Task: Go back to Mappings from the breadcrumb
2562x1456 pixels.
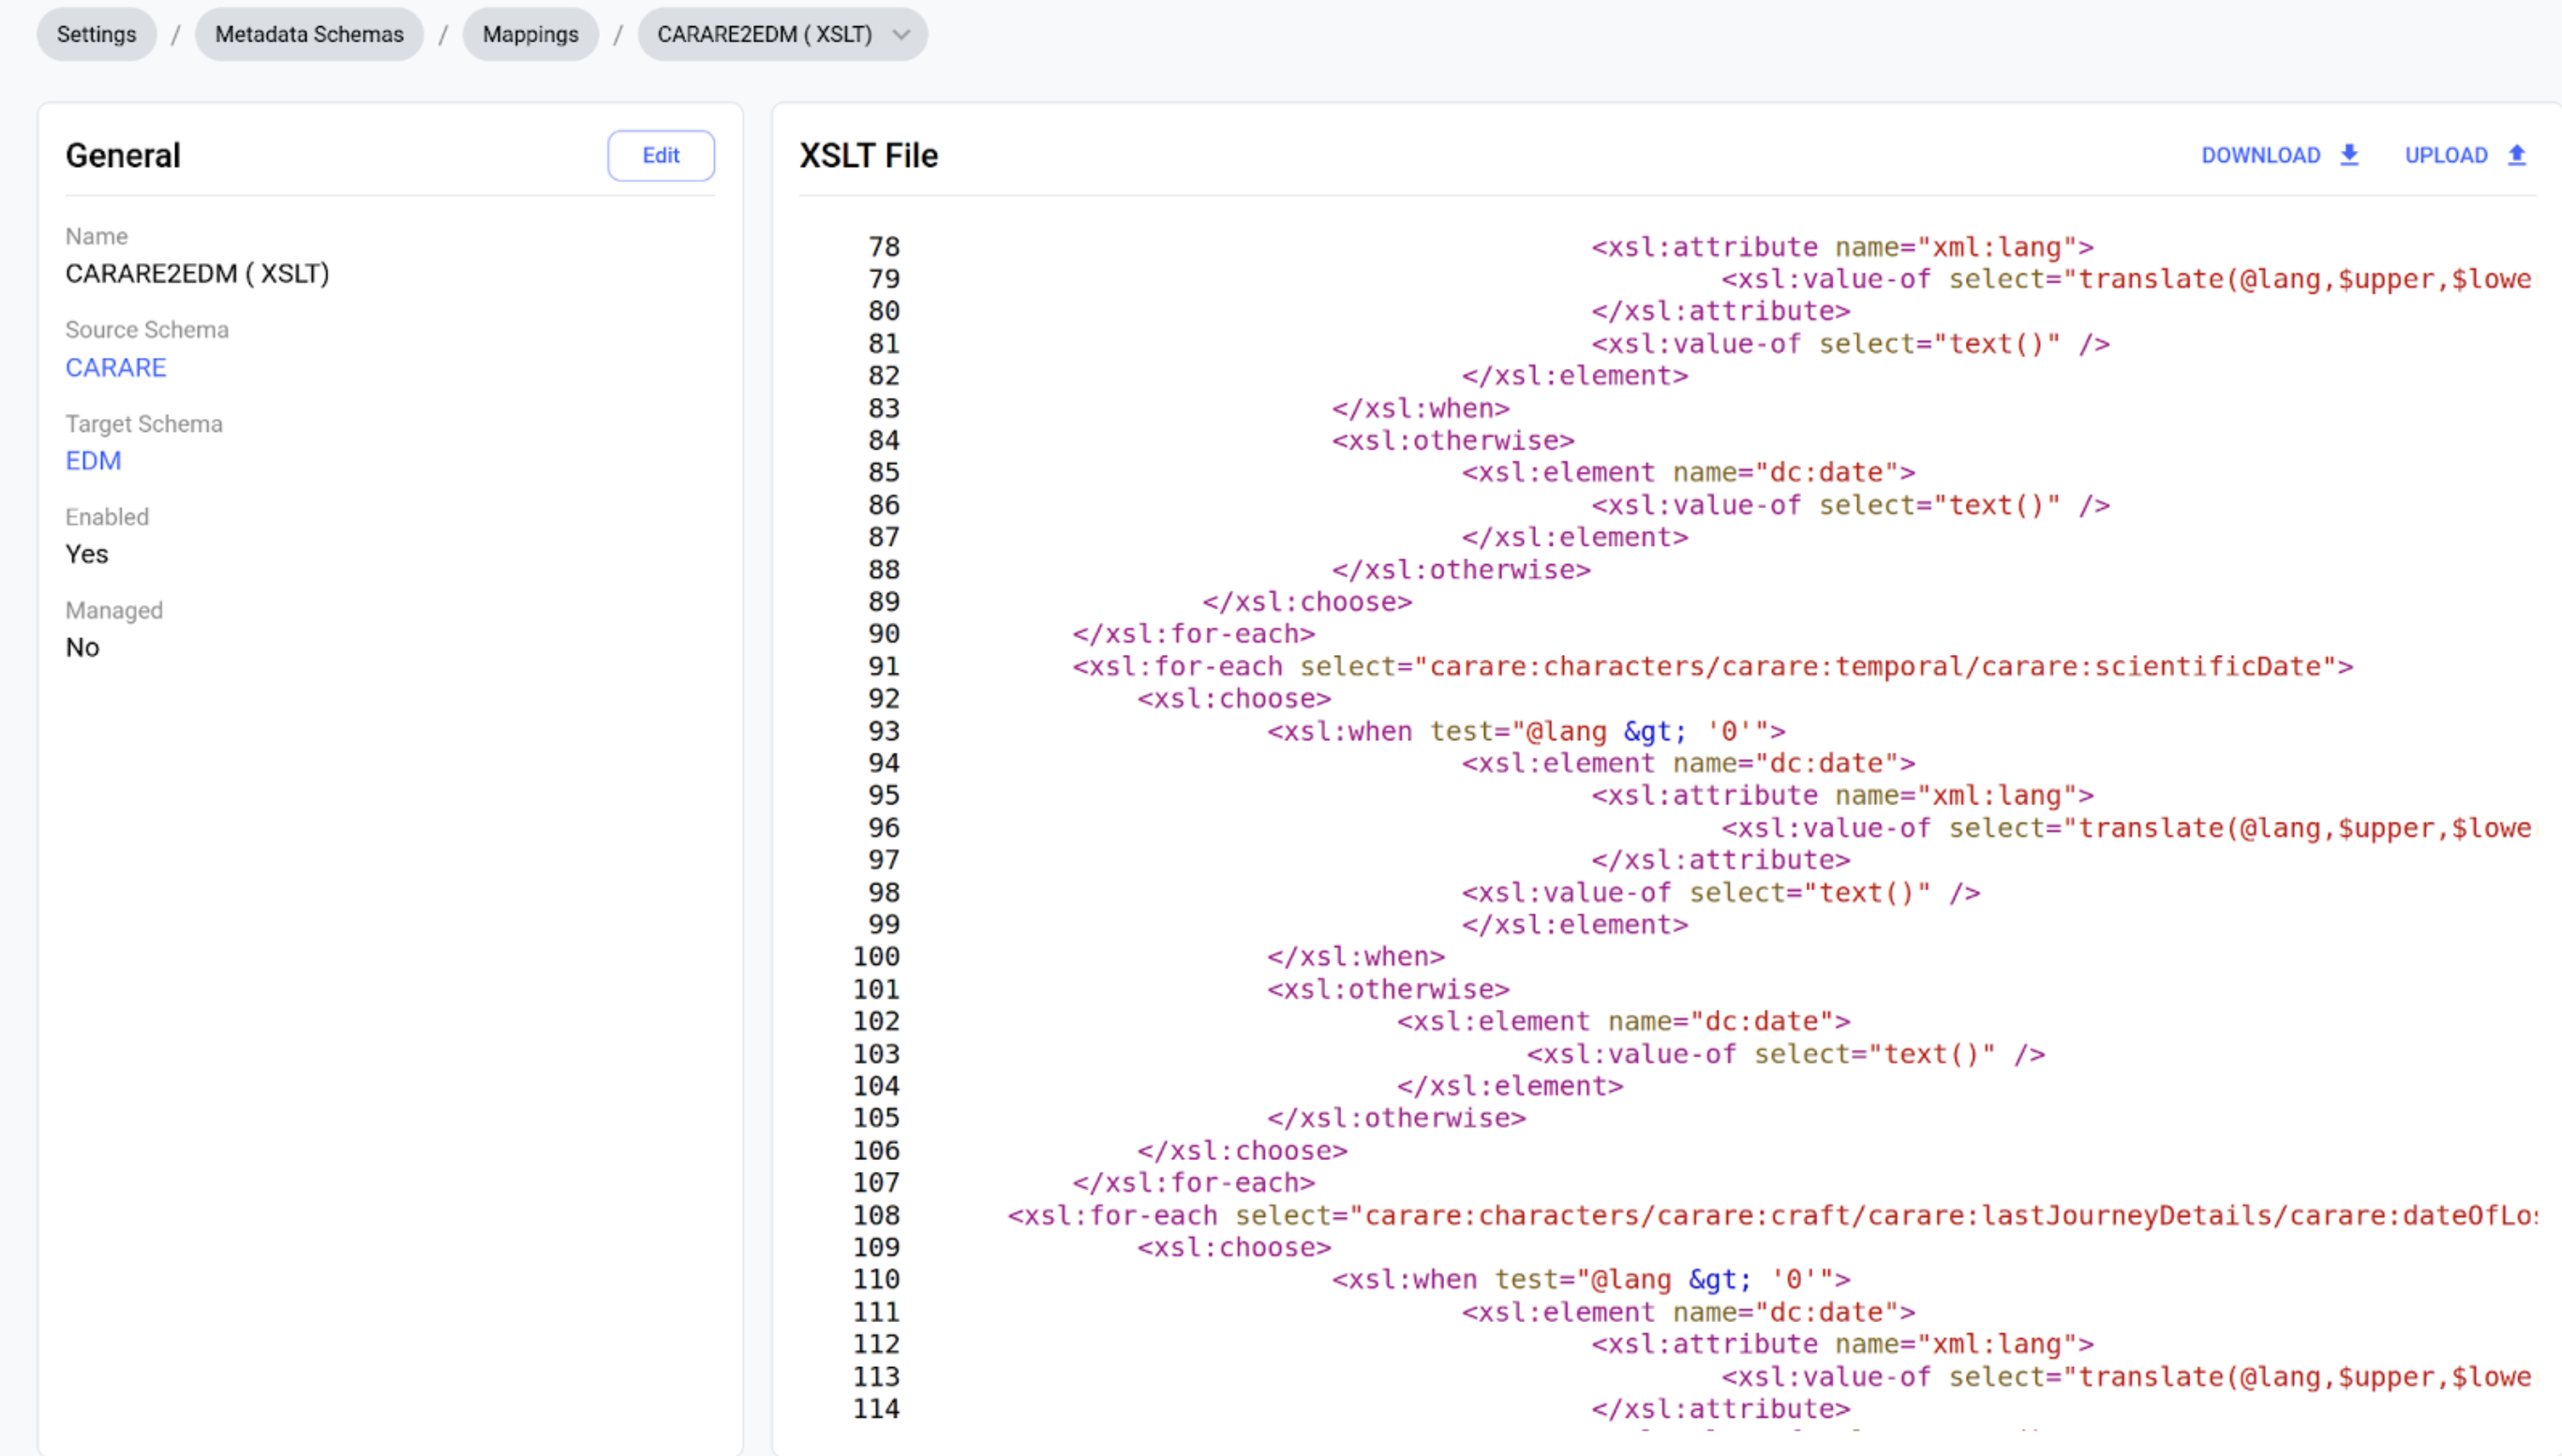Action: tap(530, 34)
